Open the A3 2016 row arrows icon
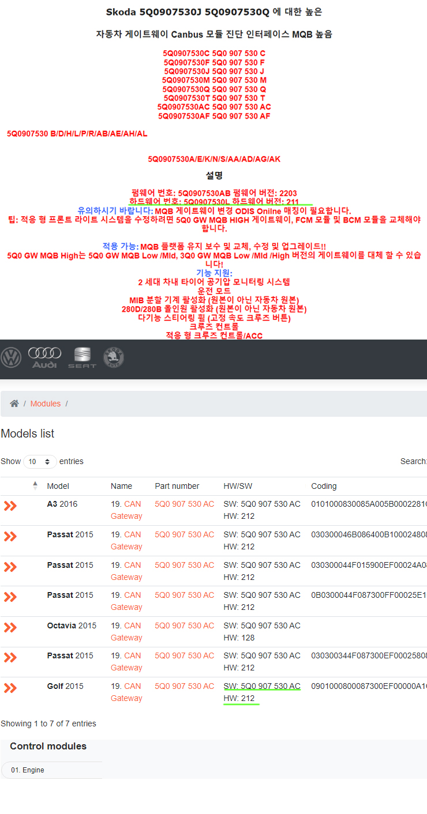427x814 pixels. click(10, 506)
